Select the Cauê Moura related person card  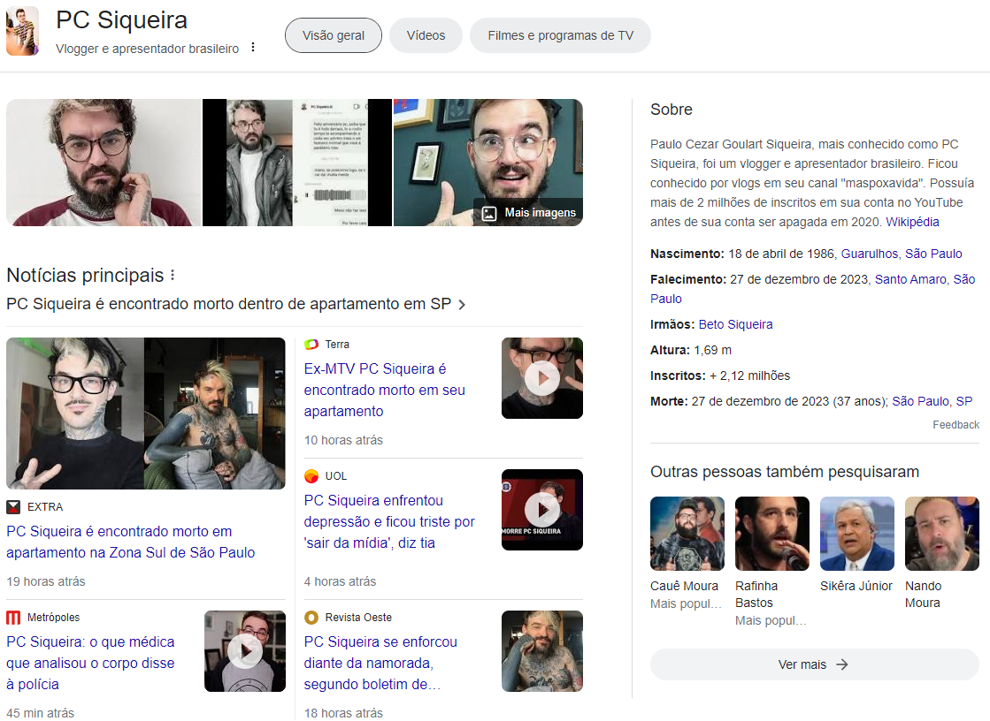coord(687,554)
